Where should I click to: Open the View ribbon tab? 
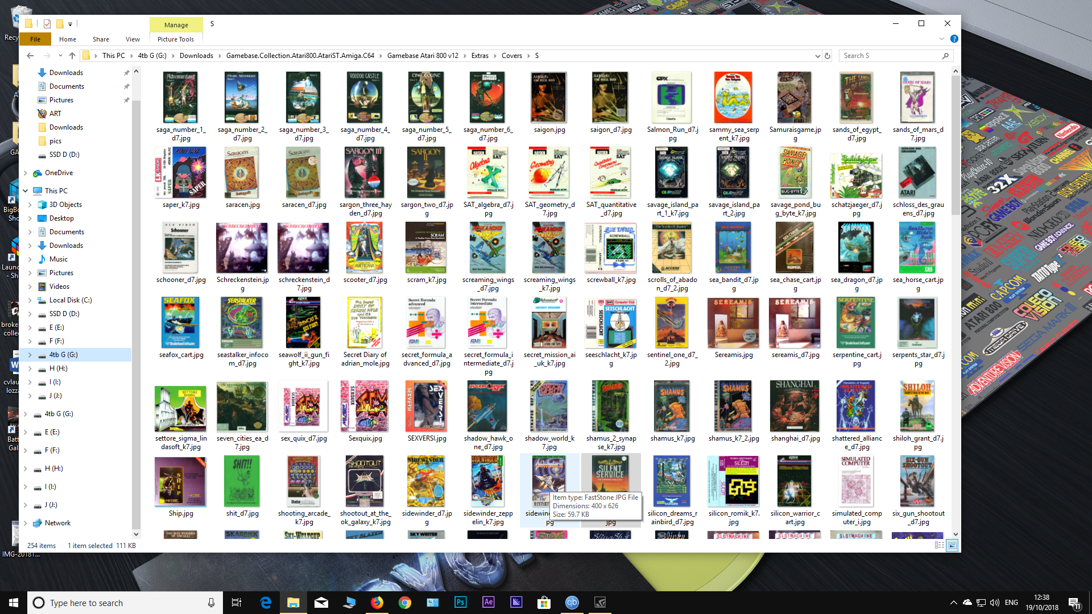click(x=133, y=39)
